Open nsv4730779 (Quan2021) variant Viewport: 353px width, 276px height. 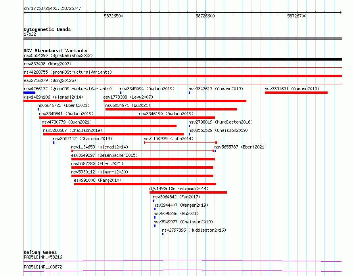coord(67,122)
